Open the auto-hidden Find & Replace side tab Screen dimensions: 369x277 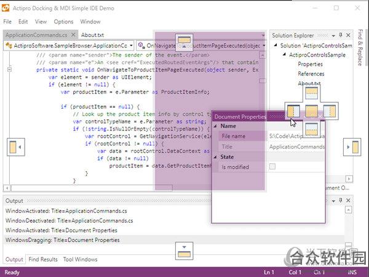pyautogui.click(x=360, y=47)
